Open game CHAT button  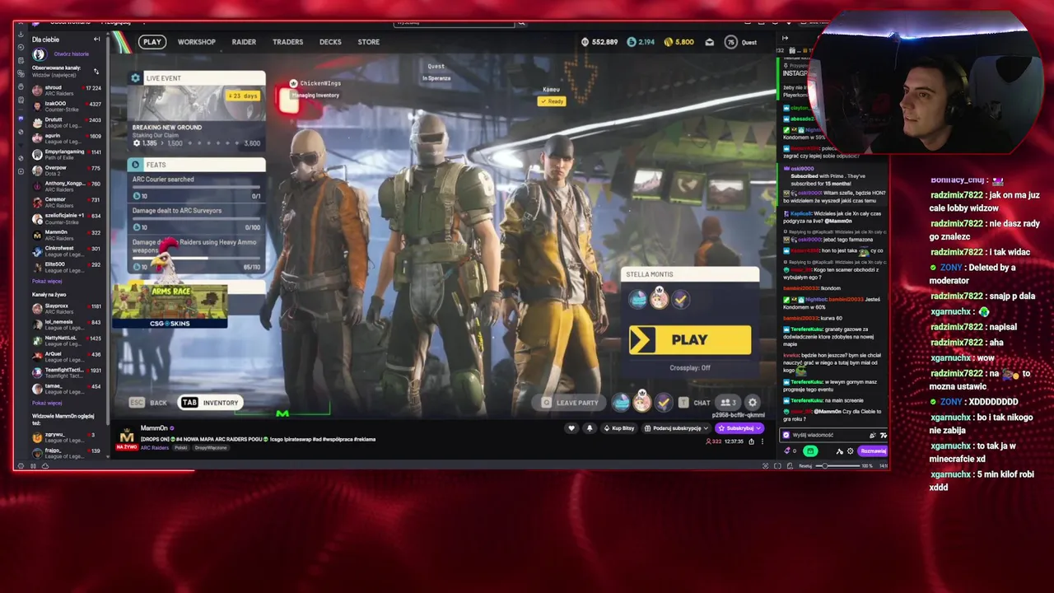pyautogui.click(x=695, y=403)
